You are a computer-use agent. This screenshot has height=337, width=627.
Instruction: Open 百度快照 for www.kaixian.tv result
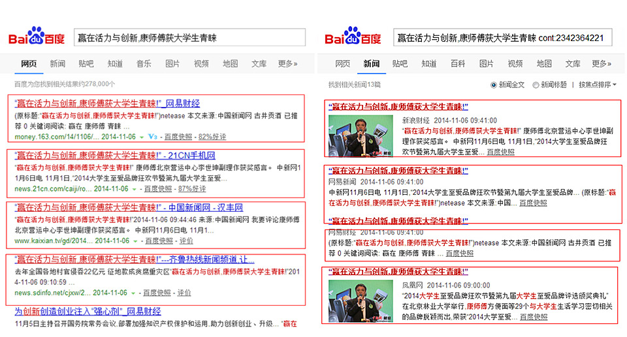(x=159, y=241)
